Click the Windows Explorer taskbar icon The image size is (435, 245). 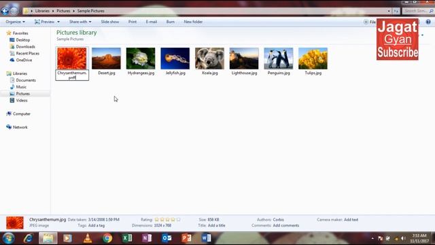point(48,238)
